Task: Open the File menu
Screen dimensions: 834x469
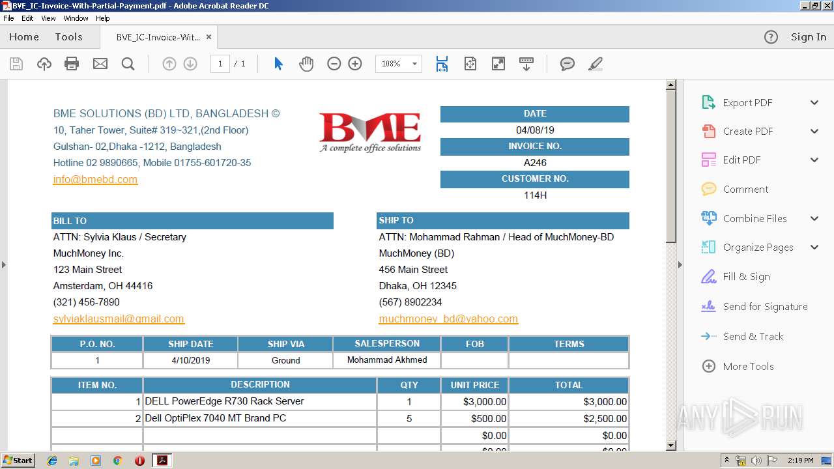Action: pyautogui.click(x=8, y=18)
